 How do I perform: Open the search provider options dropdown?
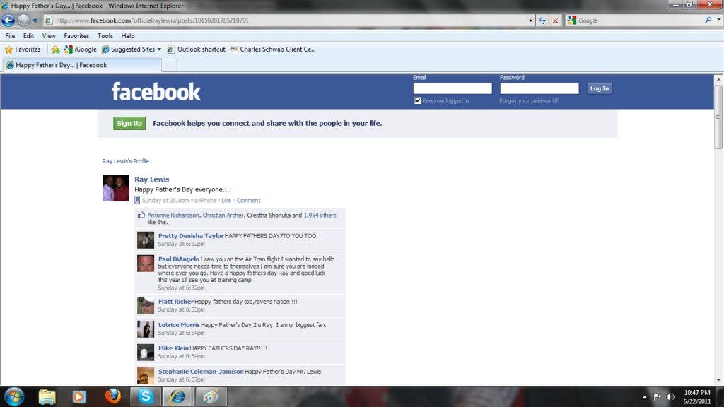point(718,20)
